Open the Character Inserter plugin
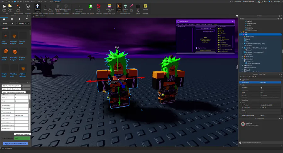 coord(125,8)
